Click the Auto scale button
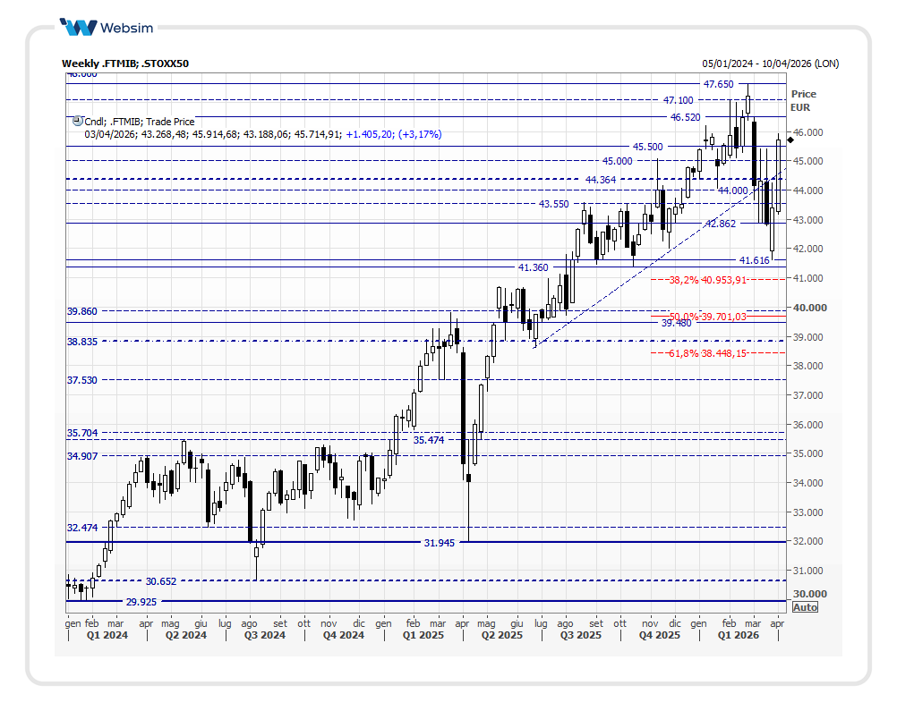The width and height of the screenshot is (897, 711). 805,607
